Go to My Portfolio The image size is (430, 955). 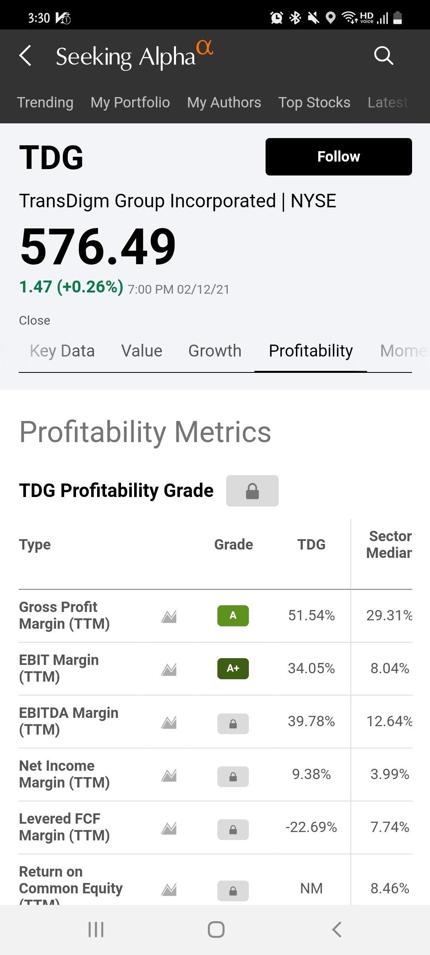point(130,103)
